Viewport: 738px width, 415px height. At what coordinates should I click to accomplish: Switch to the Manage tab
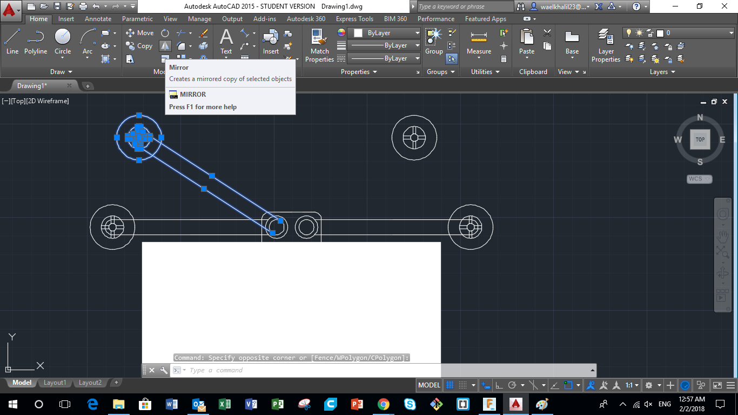point(199,19)
